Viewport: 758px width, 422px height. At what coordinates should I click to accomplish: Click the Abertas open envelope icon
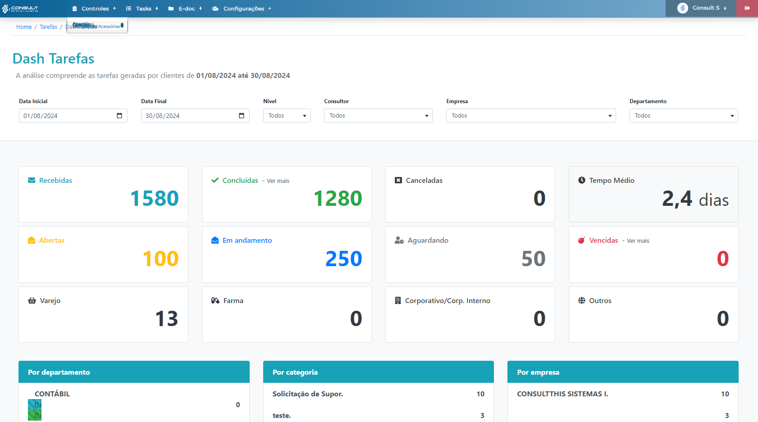[x=32, y=240]
